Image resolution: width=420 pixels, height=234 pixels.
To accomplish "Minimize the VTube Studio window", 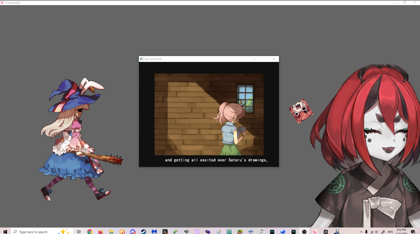I will tap(395, 3).
